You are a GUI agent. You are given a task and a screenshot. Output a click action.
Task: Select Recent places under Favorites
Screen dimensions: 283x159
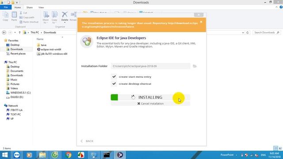pos(18,53)
